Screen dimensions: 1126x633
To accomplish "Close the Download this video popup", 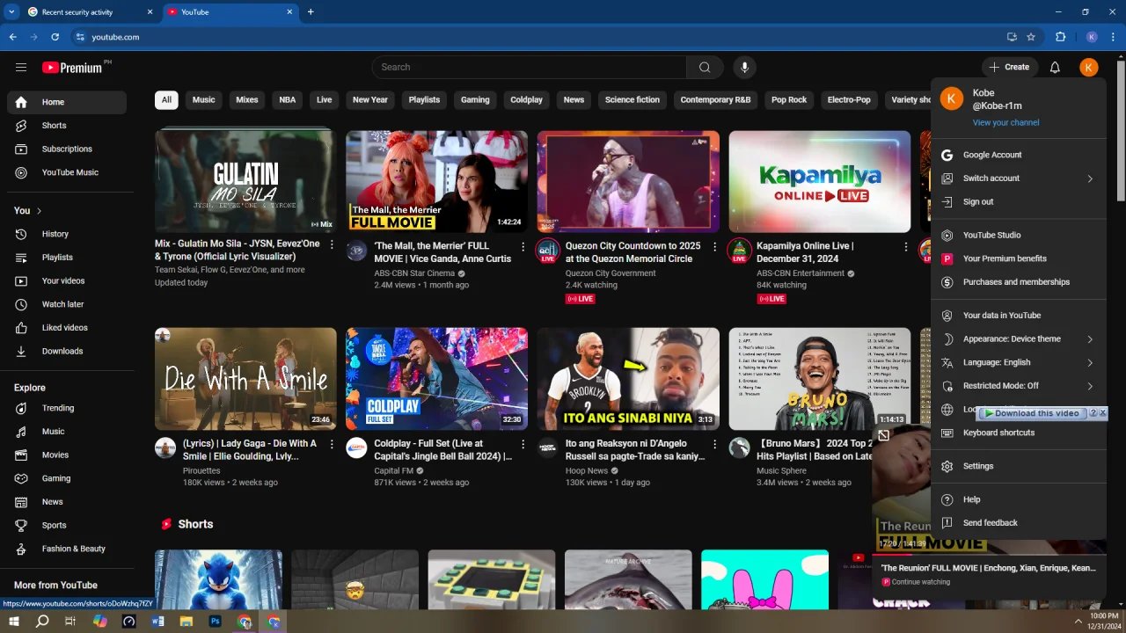I will 1102,413.
